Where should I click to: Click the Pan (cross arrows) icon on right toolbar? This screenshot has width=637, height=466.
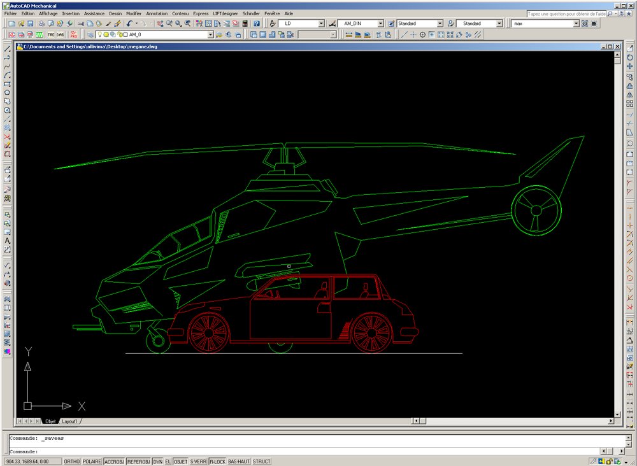(630, 66)
